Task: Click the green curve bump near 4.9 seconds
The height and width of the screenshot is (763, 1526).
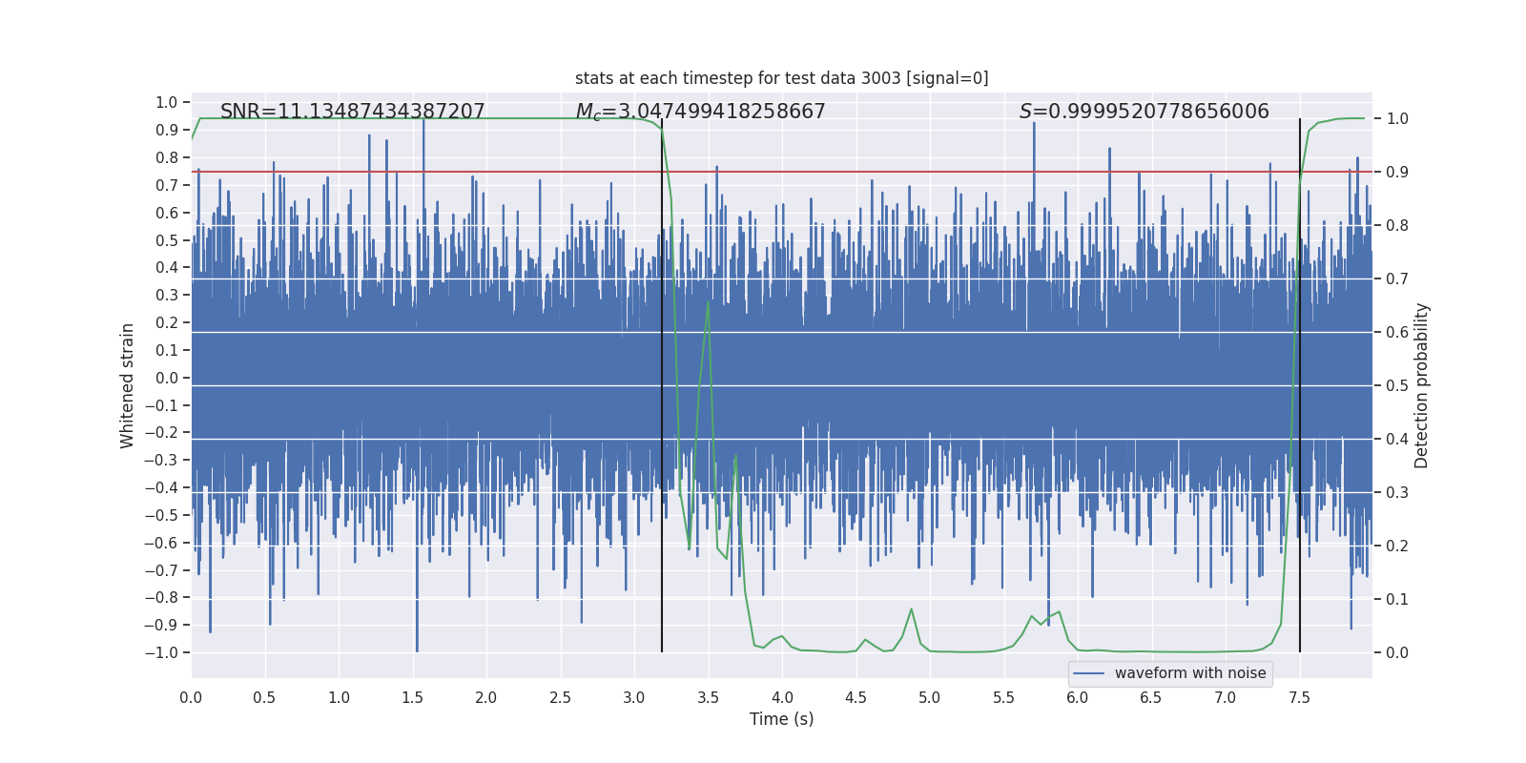Action: pyautogui.click(x=911, y=608)
